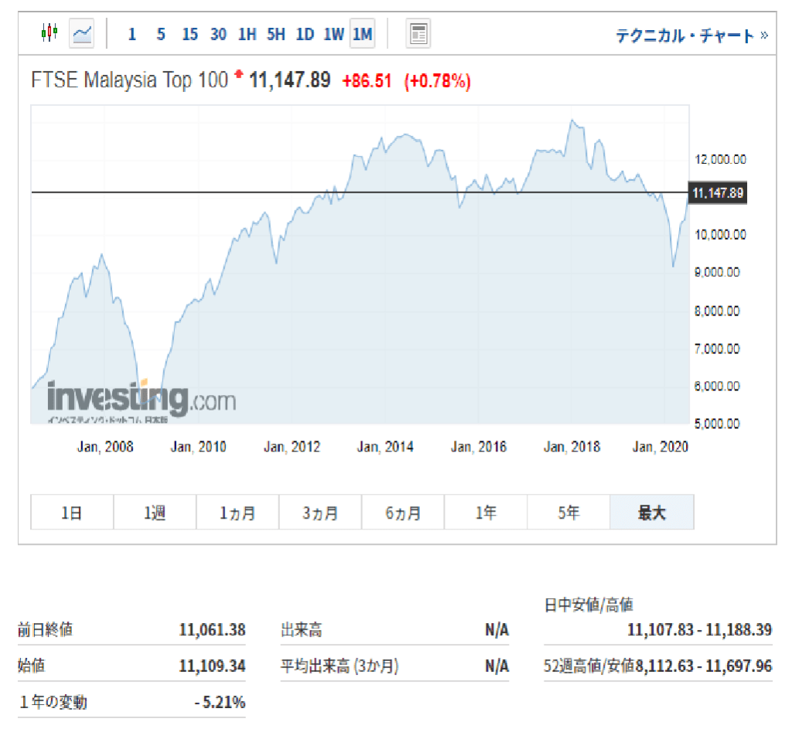The height and width of the screenshot is (739, 792).
Task: Select the 最大 maximum range
Action: (651, 513)
